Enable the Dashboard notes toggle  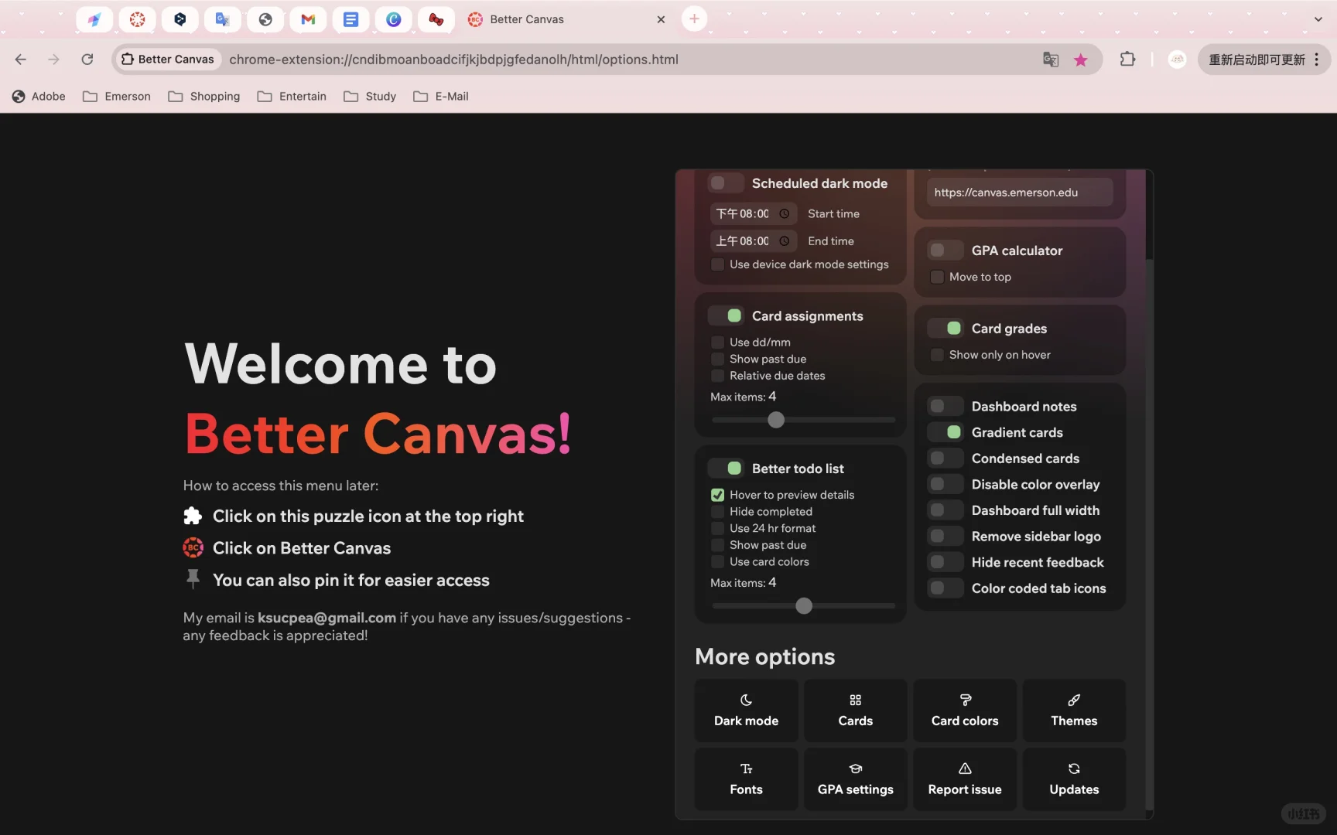(x=945, y=406)
